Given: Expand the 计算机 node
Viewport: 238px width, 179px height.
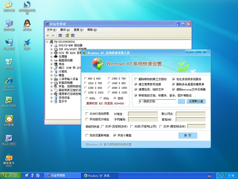Looking at the screenshot, I should pyautogui.click(x=52, y=72).
